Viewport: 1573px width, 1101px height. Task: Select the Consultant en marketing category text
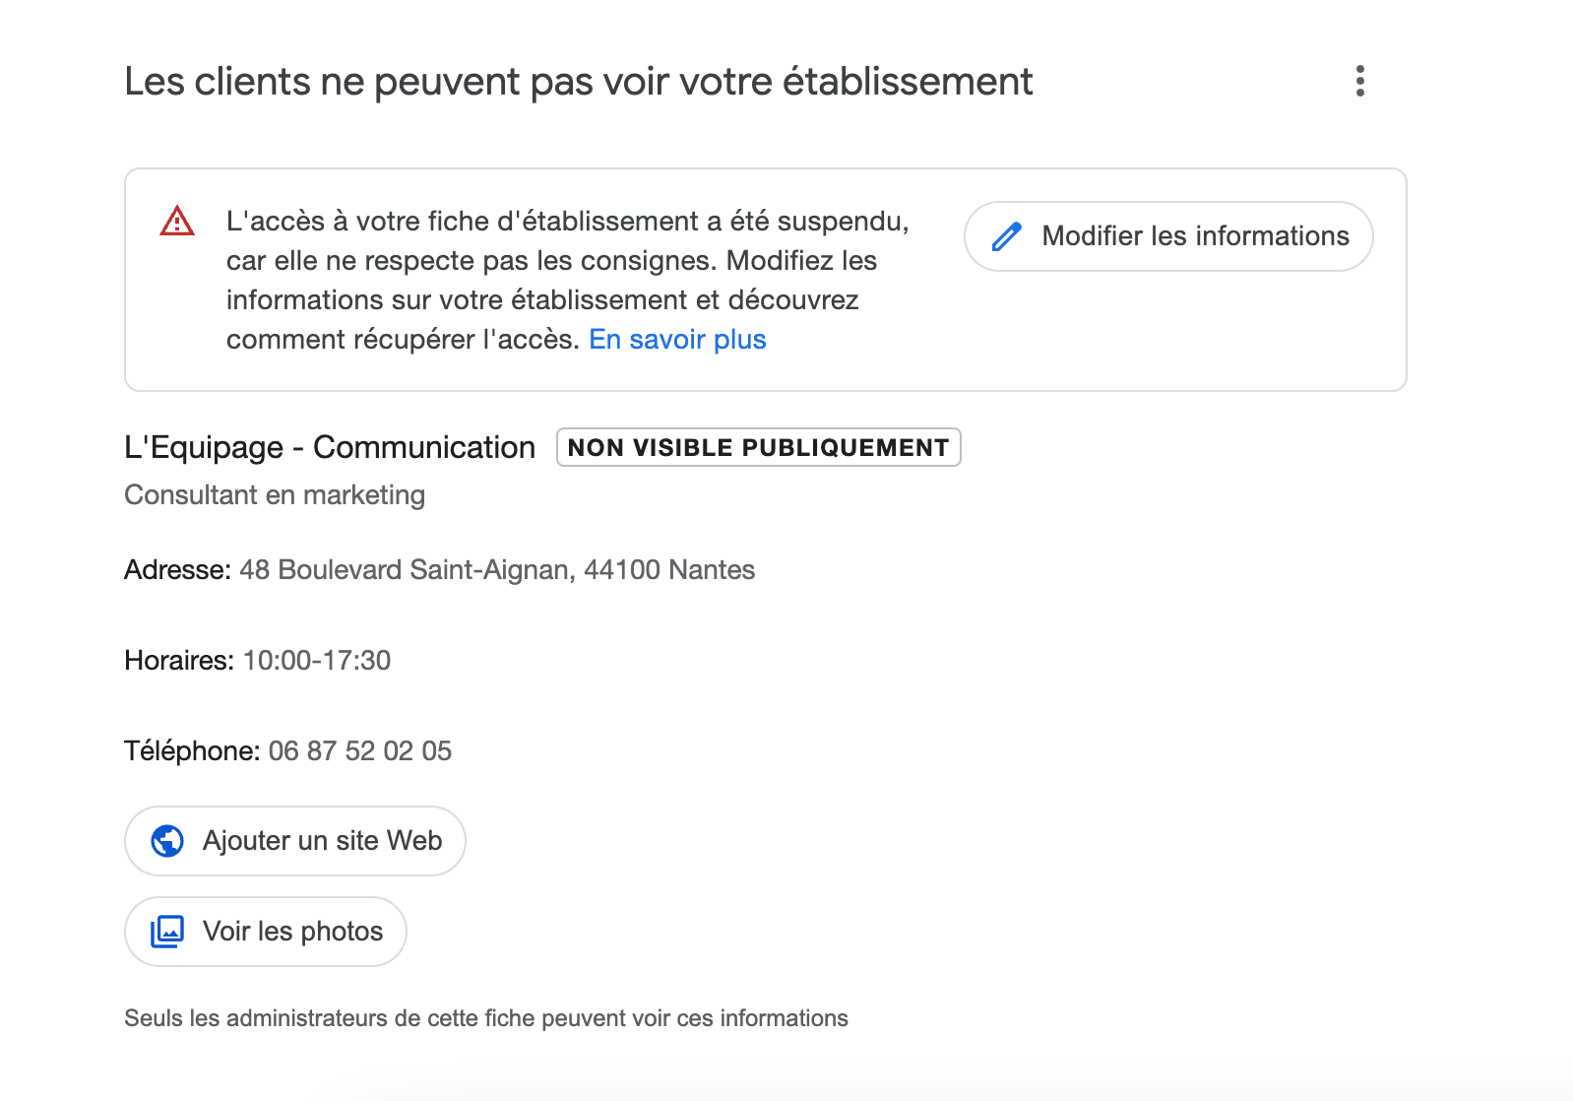coord(275,495)
